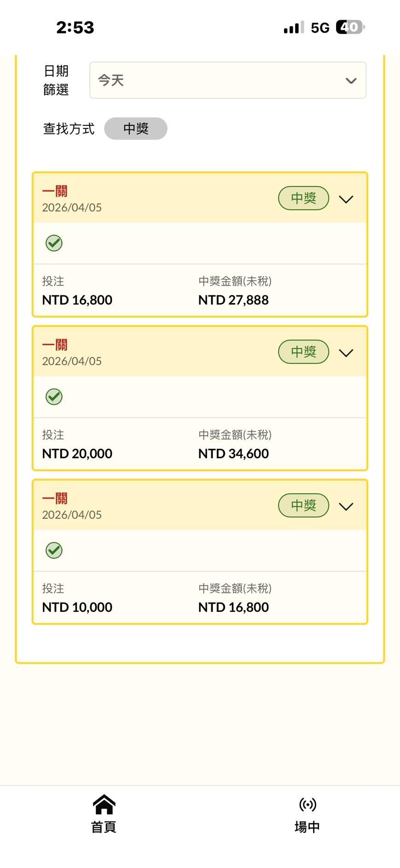Select the 場中 tab label
This screenshot has width=400, height=868.
[x=307, y=827]
